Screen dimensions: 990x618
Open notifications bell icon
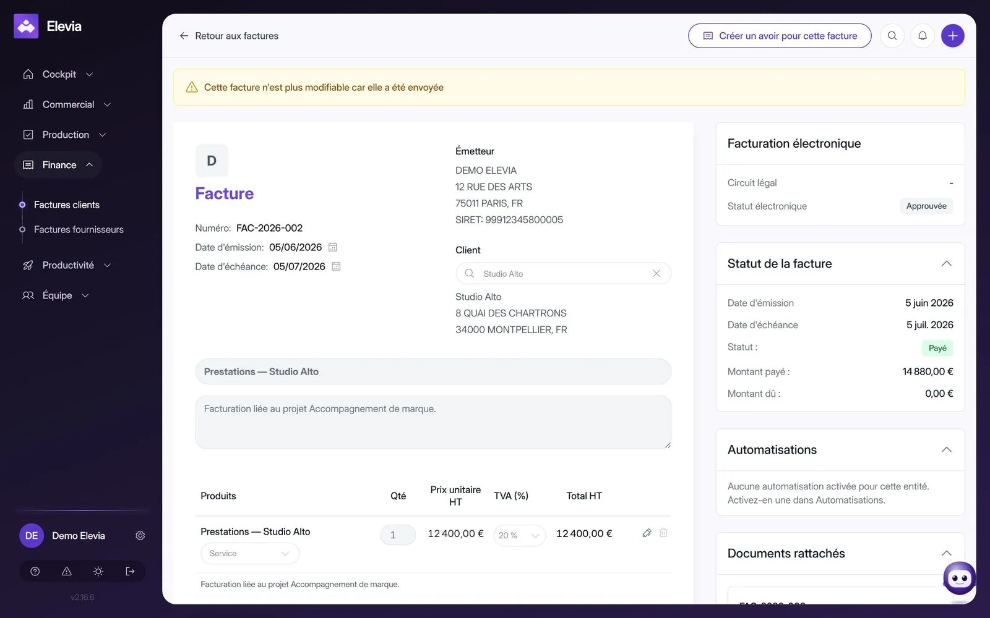tap(923, 36)
